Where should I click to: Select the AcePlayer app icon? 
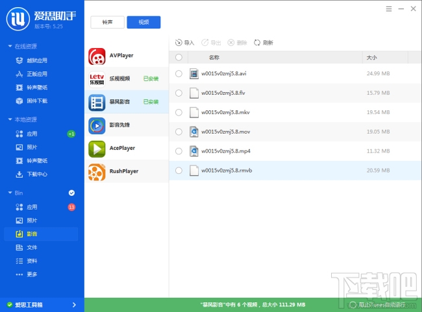(97, 149)
